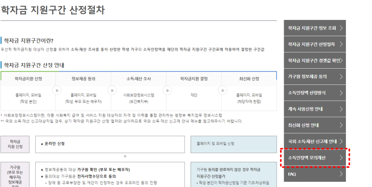
Task: Click the 온라인 신청 bullet text
Action: coord(54,144)
